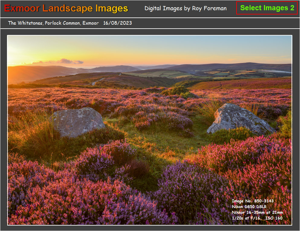Click the heather field in the foreground
This screenshot has width=300, height=231.
(x=91, y=187)
